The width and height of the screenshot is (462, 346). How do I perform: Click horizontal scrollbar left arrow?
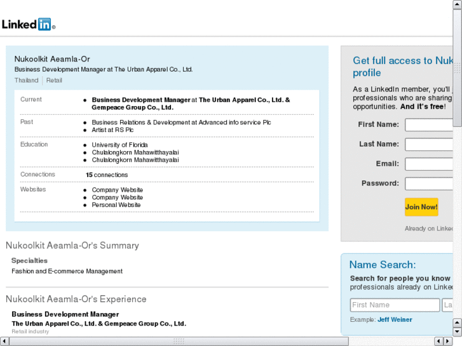4,342
